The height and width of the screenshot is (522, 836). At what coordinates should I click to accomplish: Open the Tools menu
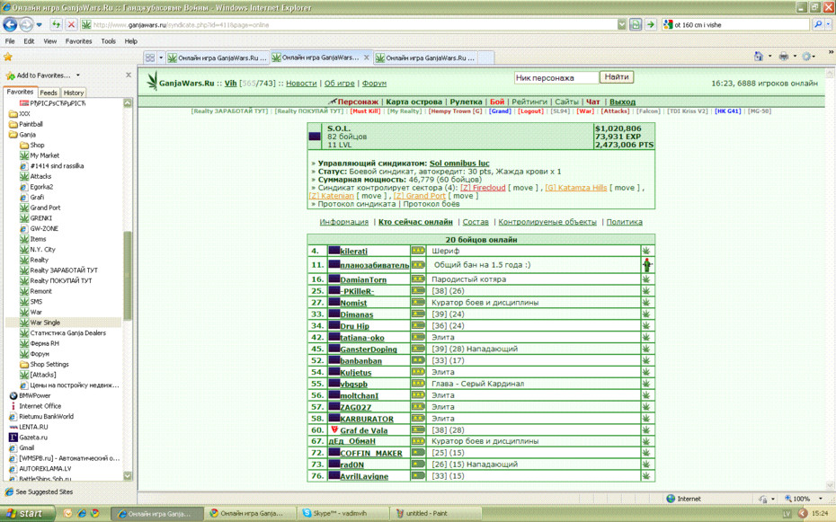click(x=108, y=41)
